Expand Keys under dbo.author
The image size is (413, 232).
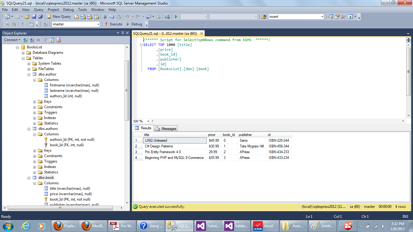[x=35, y=101]
